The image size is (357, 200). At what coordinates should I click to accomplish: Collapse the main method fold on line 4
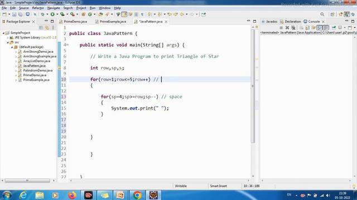(67, 45)
